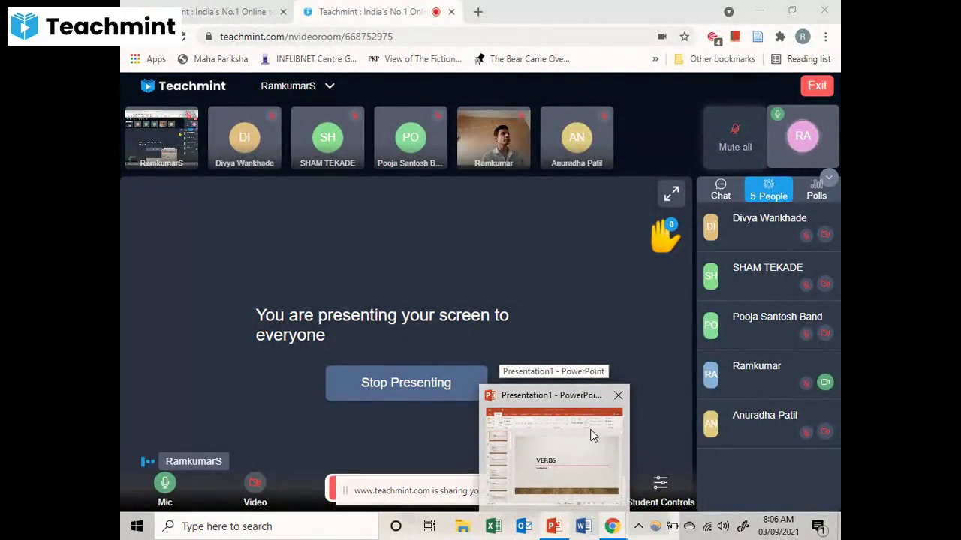
Task: Open the Windows Start menu
Action: (x=137, y=526)
